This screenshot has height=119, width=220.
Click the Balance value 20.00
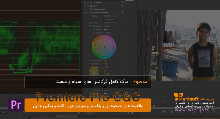(106, 67)
